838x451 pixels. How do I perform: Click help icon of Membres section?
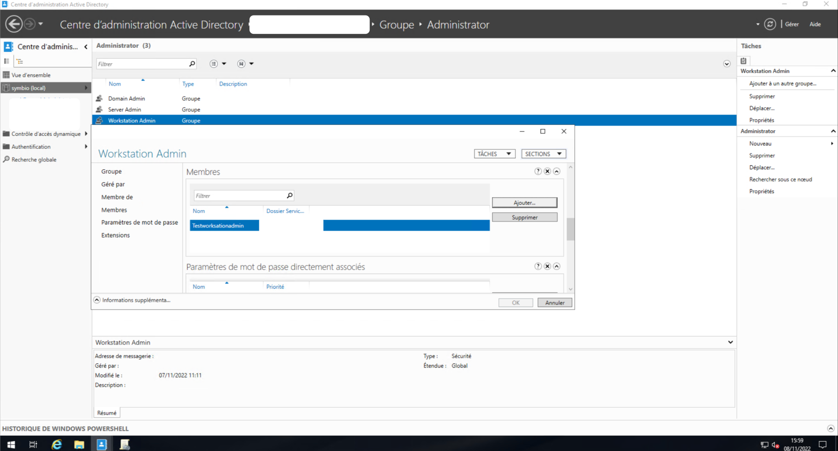pos(538,171)
